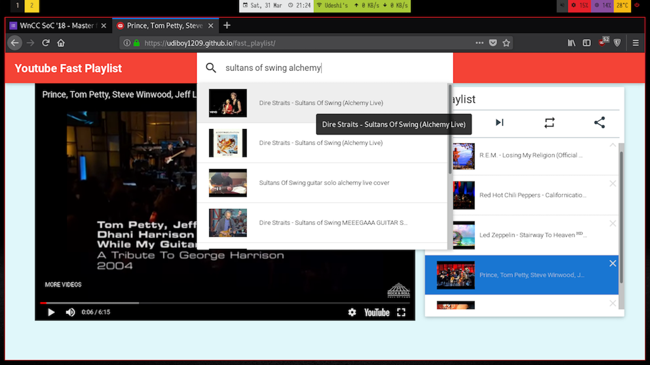Open thumbnail of first Dire Straits Alchemy result

point(227,103)
